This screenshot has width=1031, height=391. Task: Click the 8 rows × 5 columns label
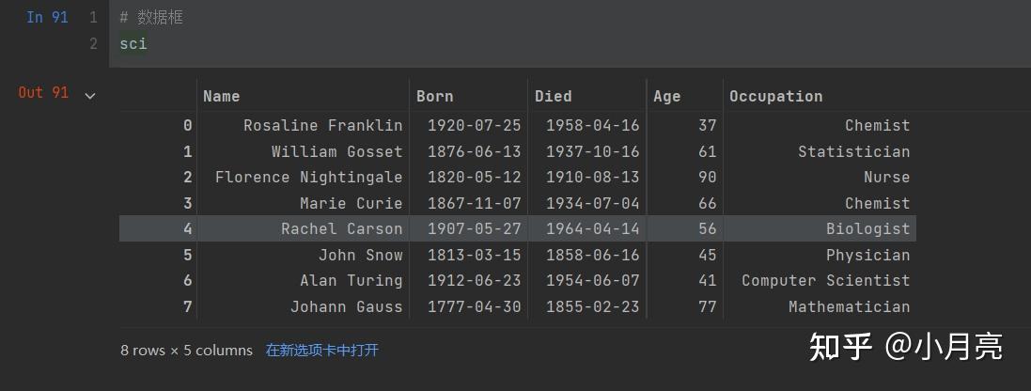click(x=187, y=351)
